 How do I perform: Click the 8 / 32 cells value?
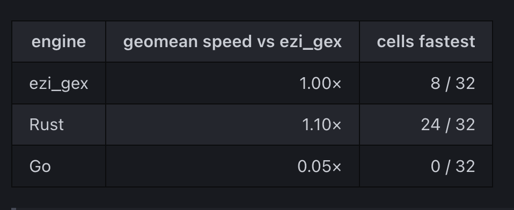453,84
